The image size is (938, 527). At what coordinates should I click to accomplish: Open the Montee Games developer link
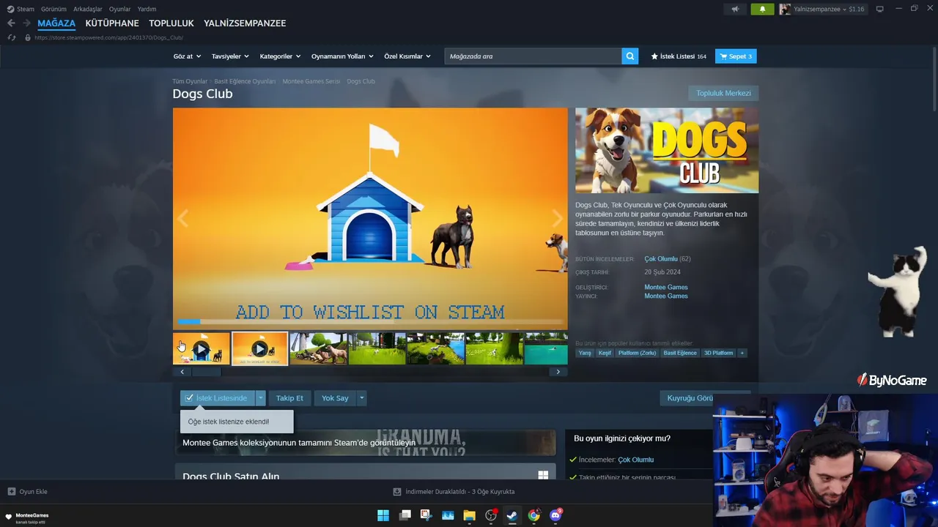click(x=666, y=287)
